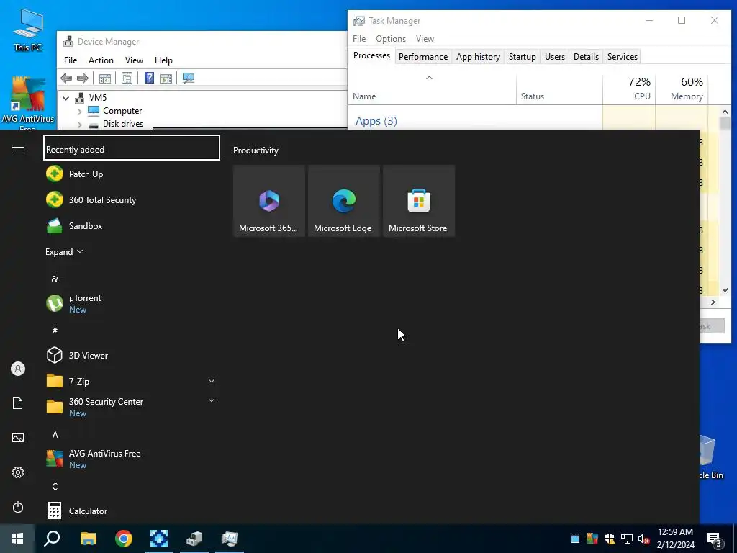Expand the Computer node in Device Manager
The image size is (737, 553).
click(79, 112)
